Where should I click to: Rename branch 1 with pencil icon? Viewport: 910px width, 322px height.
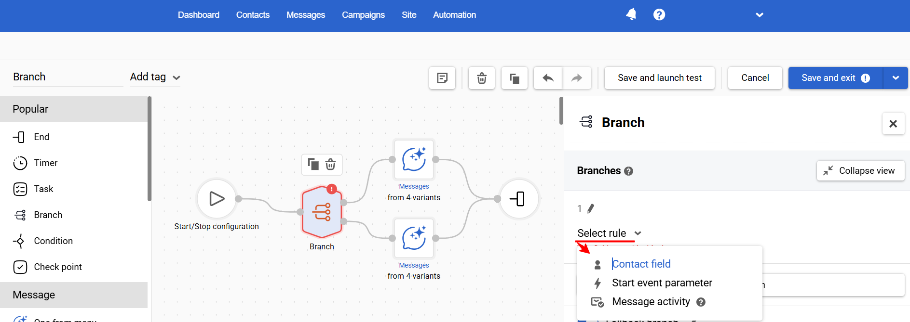(x=591, y=208)
